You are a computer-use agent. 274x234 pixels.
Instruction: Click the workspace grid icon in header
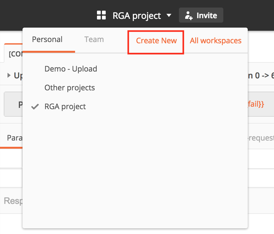click(101, 15)
